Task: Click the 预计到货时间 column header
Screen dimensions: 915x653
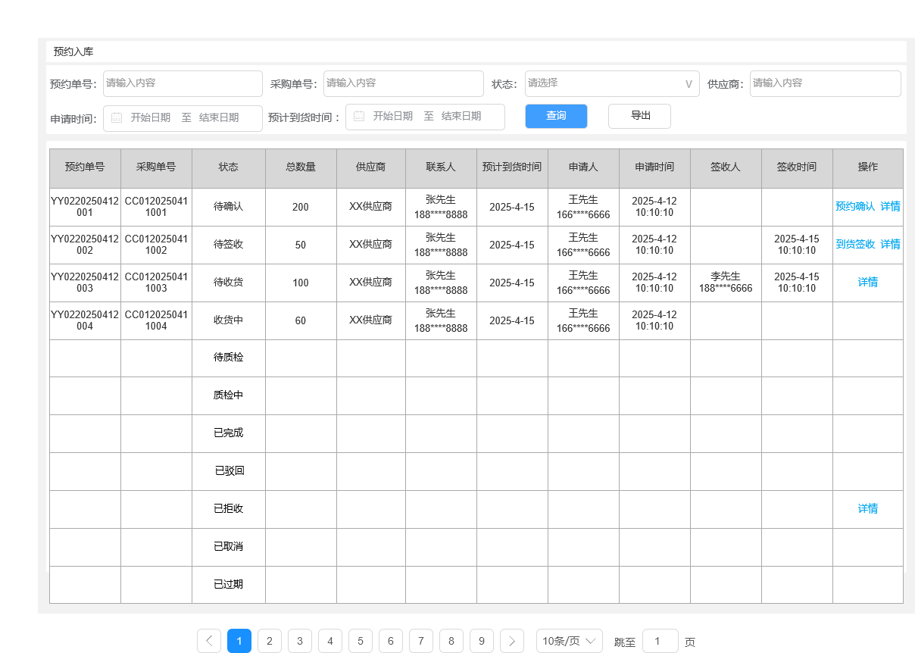Action: (x=512, y=167)
